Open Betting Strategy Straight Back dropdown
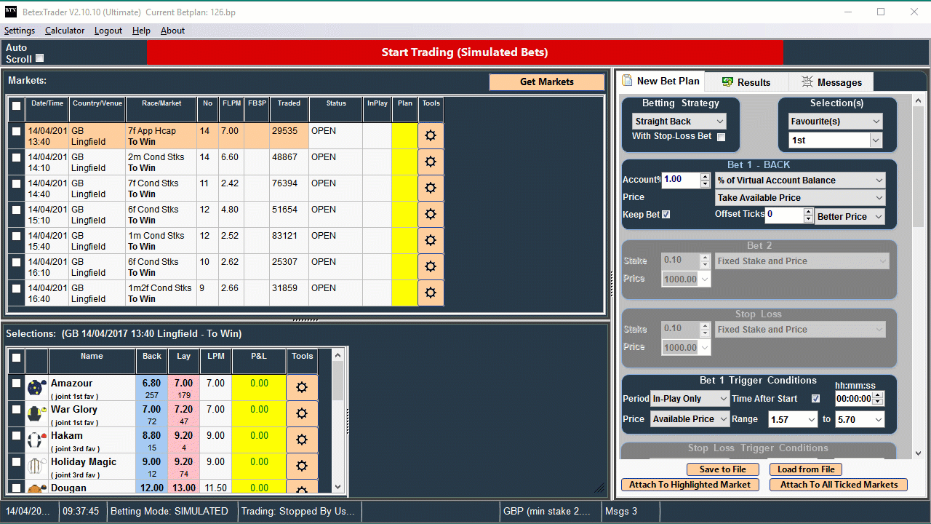 (679, 122)
